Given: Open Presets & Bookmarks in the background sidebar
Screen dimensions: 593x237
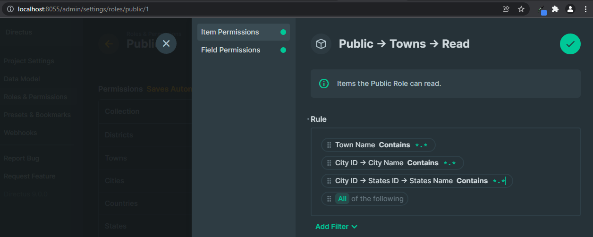Looking at the screenshot, I should tap(37, 115).
